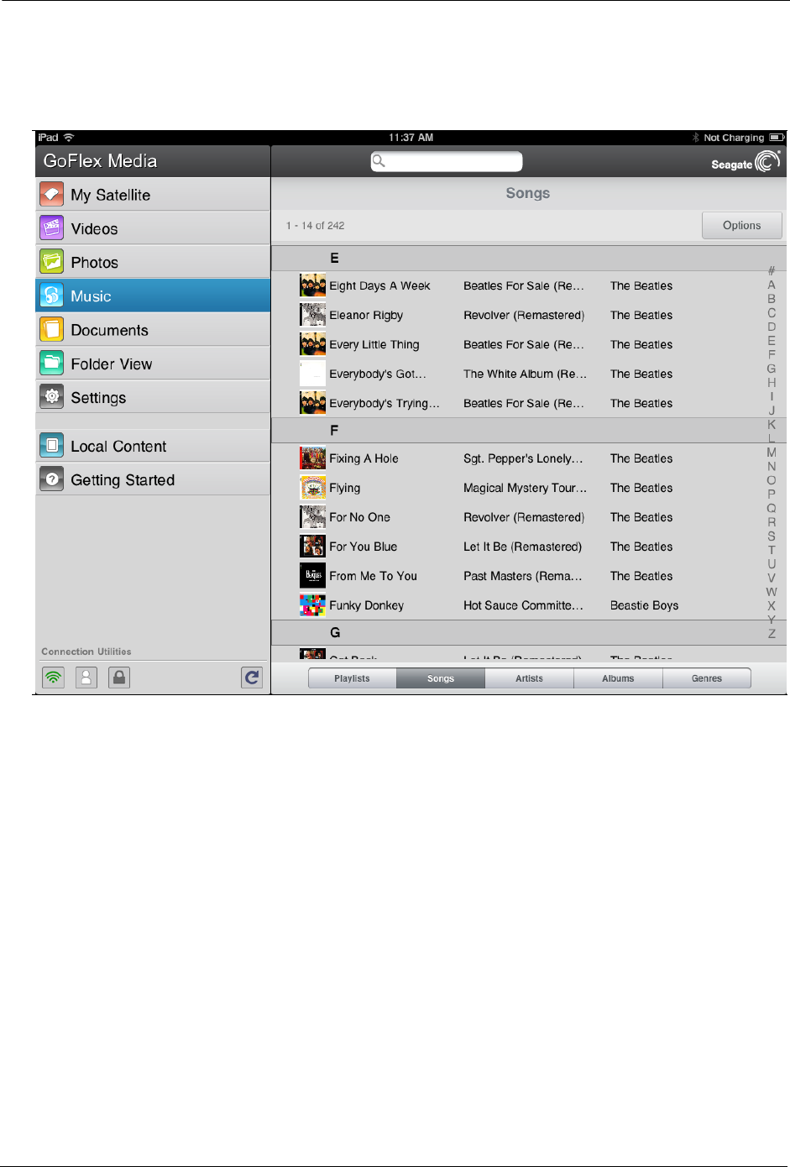This screenshot has width=790, height=1167.
Task: Open My Satellite from the sidebar
Action: click(x=152, y=195)
